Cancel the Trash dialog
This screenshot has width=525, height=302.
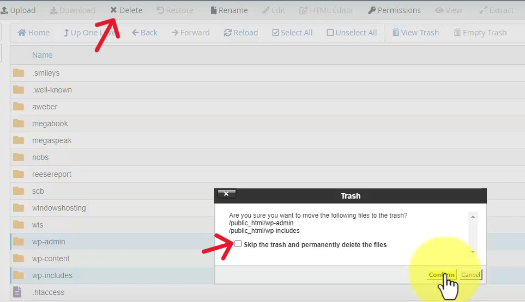[x=470, y=275]
